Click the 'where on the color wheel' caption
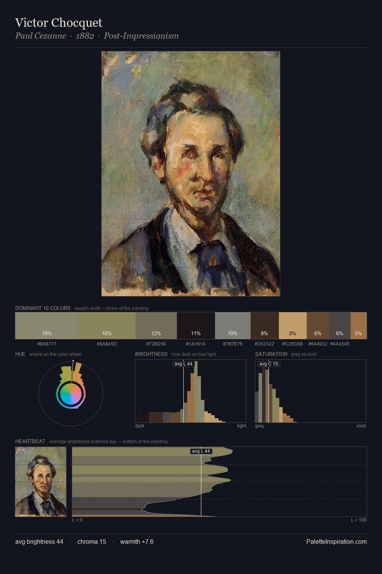This screenshot has height=574, width=382. pyautogui.click(x=55, y=354)
